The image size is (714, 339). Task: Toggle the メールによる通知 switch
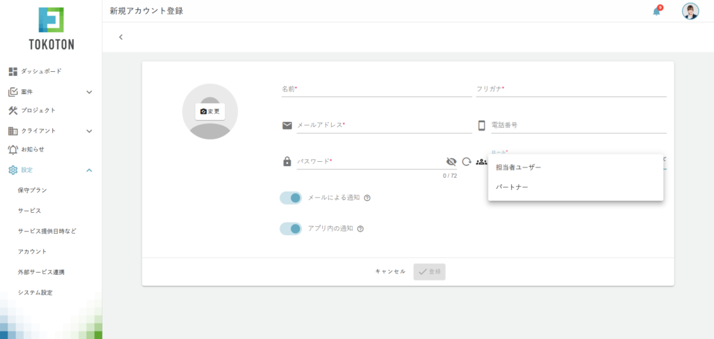click(291, 198)
